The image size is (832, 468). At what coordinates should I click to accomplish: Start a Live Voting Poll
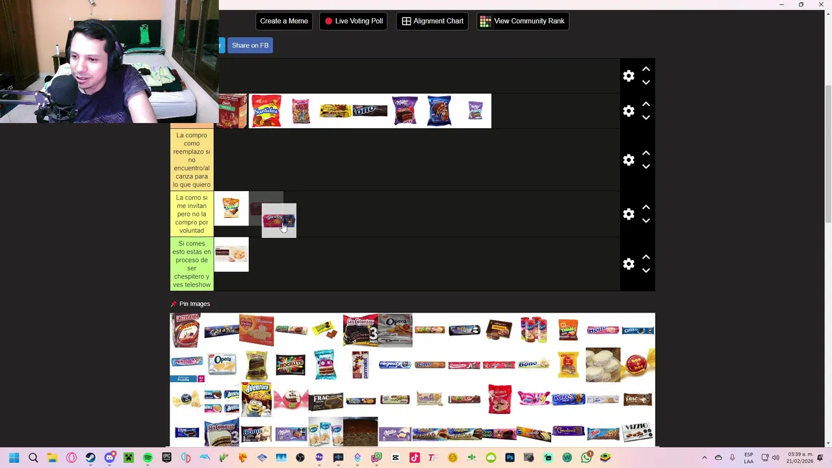click(x=354, y=21)
